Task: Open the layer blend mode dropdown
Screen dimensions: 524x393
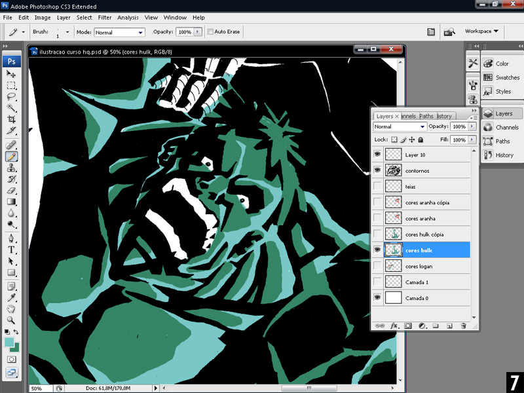Action: tap(400, 126)
